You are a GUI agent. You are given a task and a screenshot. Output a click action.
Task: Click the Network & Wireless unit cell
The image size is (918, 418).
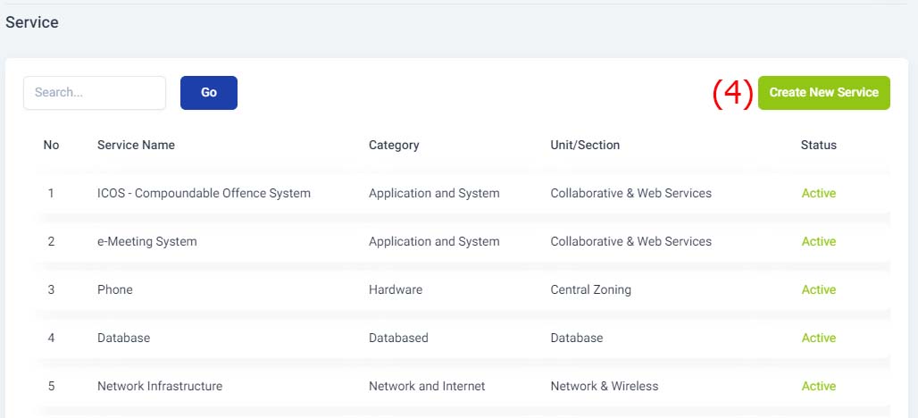[605, 386]
